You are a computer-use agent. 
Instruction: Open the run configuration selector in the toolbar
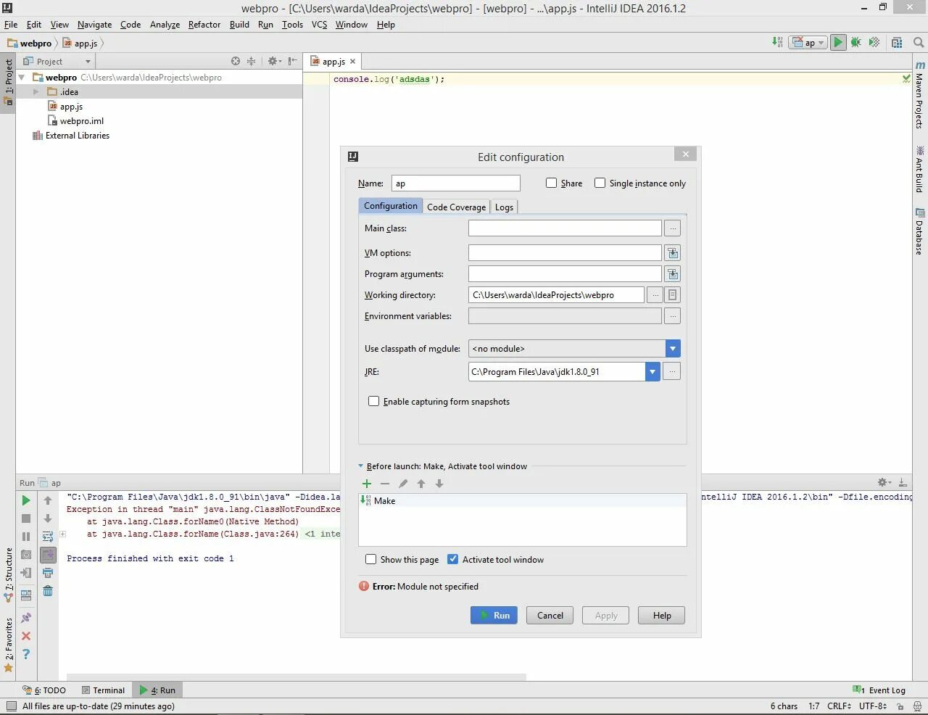pos(808,43)
